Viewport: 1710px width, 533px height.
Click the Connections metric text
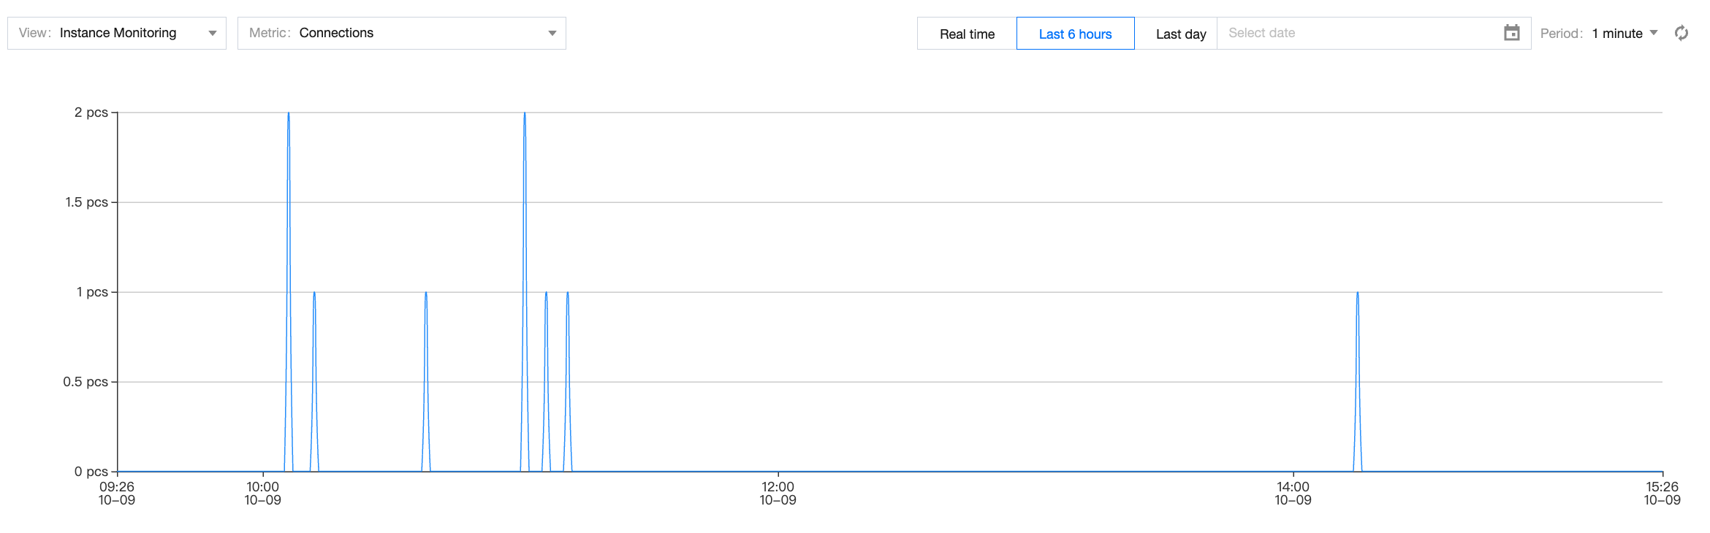pyautogui.click(x=336, y=33)
